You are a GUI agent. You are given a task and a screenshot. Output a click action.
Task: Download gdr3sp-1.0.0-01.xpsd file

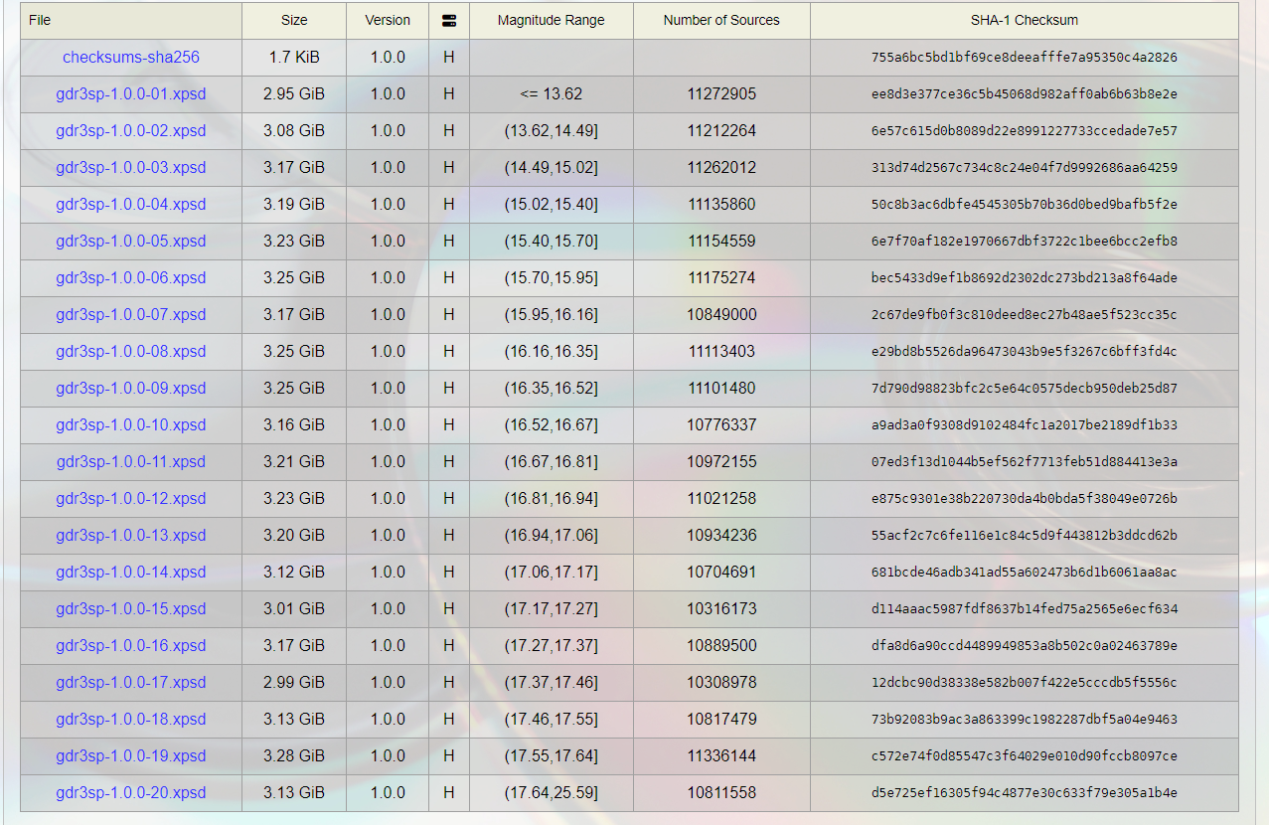[131, 93]
